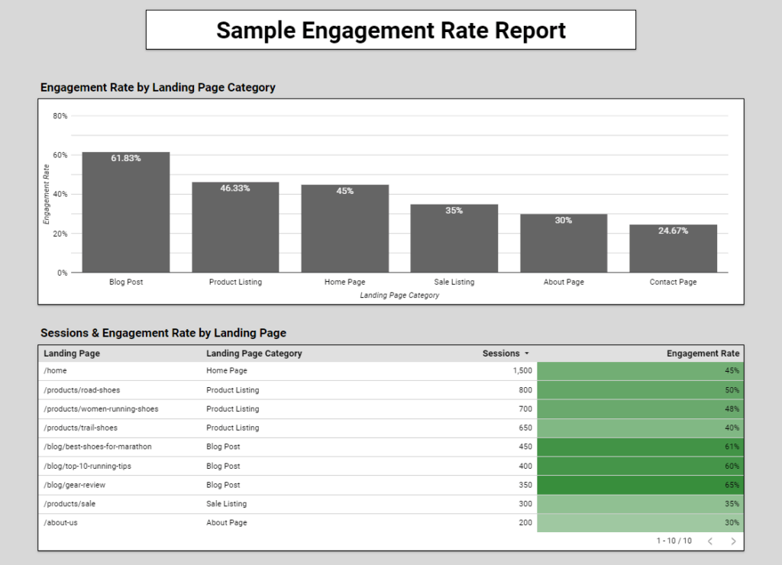The image size is (782, 565).
Task: Open options for the Landing Page Category axis
Action: 399,295
